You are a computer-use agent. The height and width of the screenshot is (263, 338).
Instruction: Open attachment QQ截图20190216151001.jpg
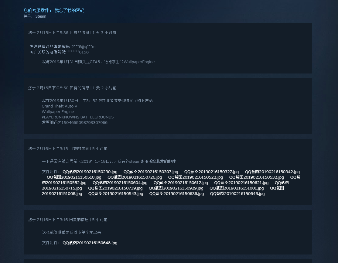click(237, 188)
